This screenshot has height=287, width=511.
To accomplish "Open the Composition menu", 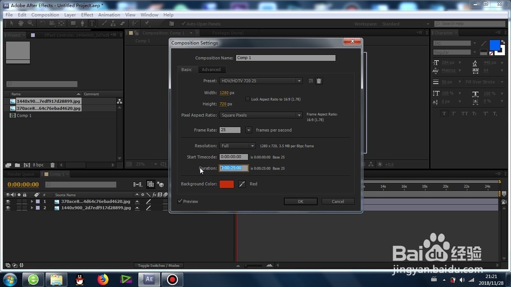I will tap(45, 15).
